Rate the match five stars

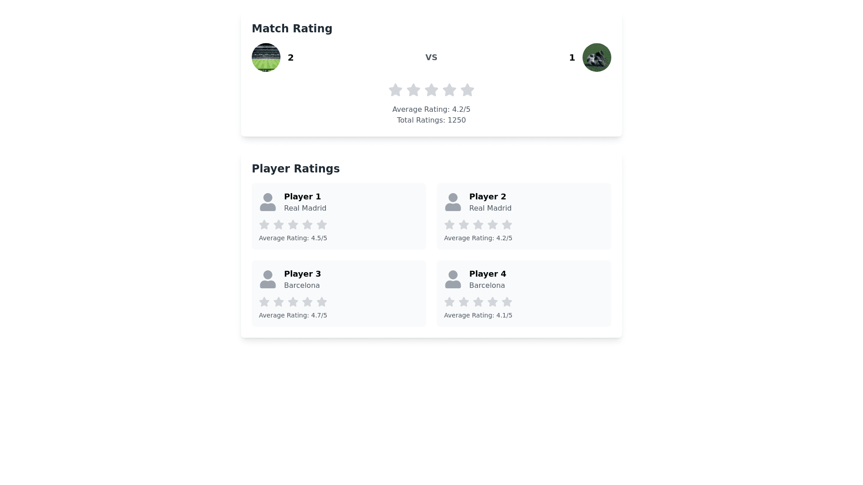[x=467, y=90]
